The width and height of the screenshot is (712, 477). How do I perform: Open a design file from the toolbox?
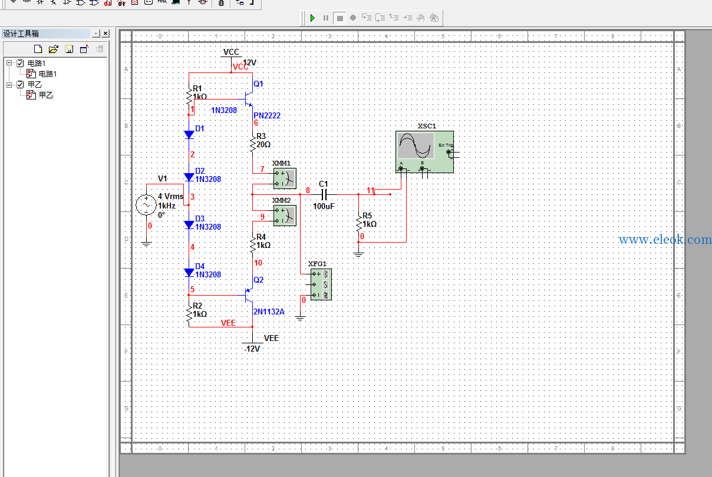pos(54,49)
